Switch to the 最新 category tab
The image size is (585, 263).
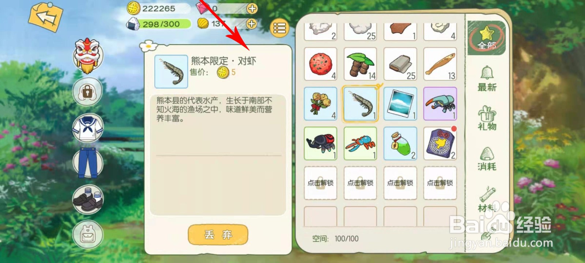pos(487,79)
